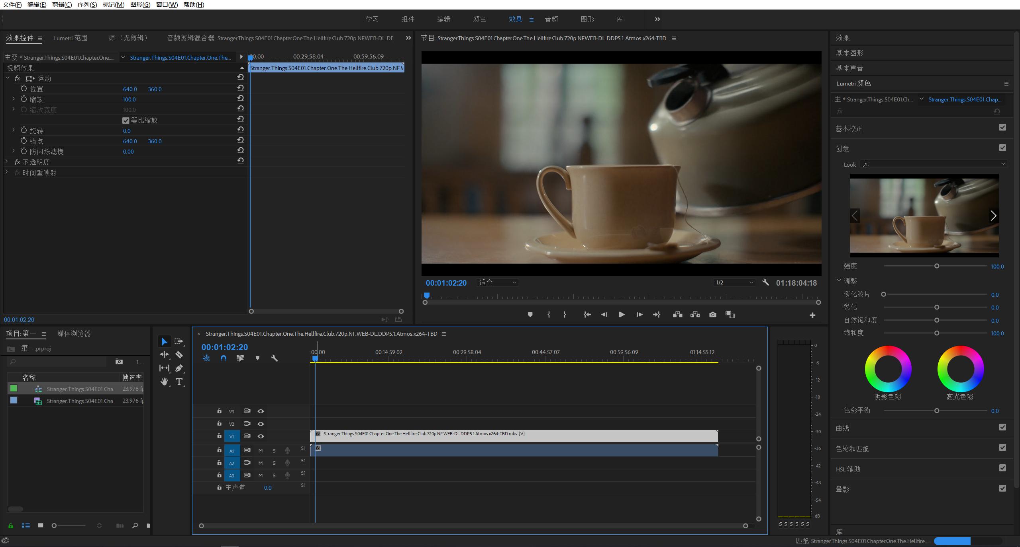Viewport: 1020px width, 547px height.
Task: Toggle timeline Snap magnet icon
Action: click(223, 358)
